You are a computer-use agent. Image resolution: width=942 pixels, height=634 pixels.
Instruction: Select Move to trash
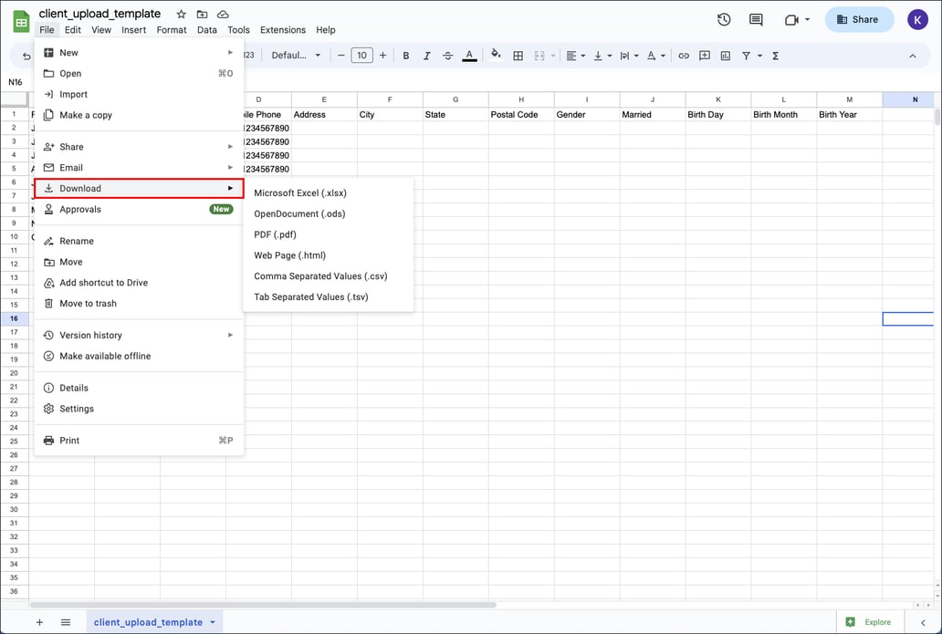pos(139,303)
